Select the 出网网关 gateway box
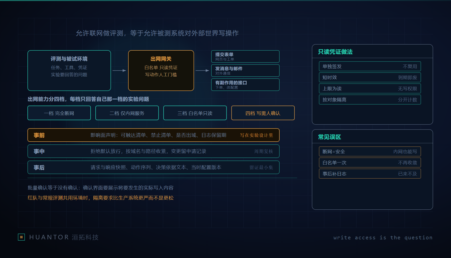The height and width of the screenshot is (258, 451). 161,71
